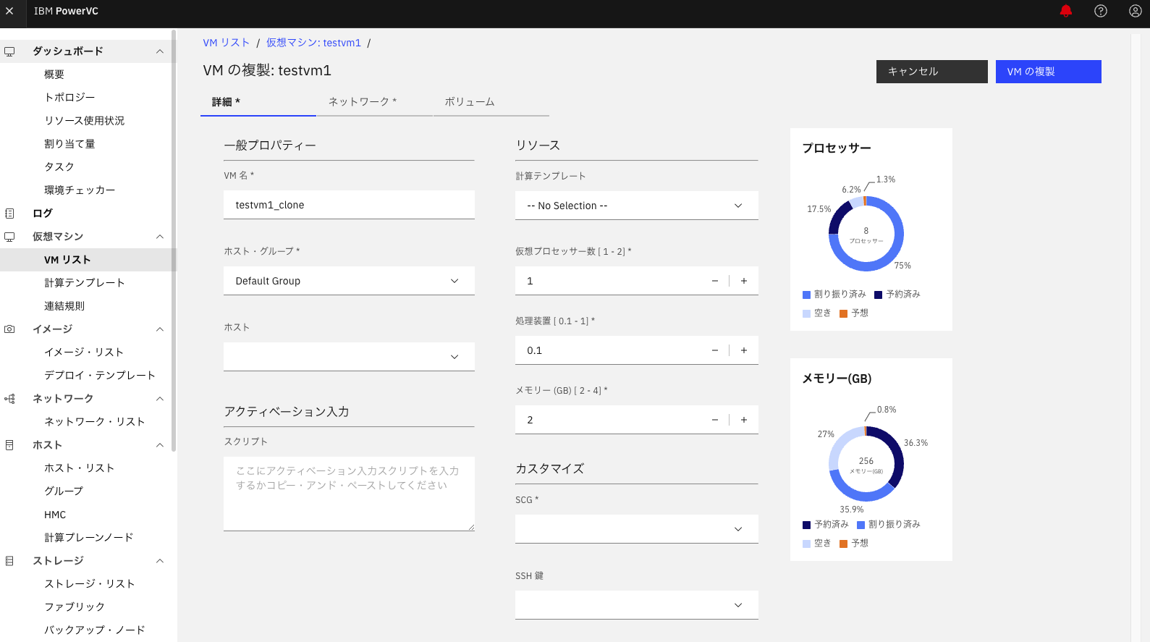The image size is (1150, 642).
Task: Collapse the ダッシュボード section
Action: coord(160,51)
